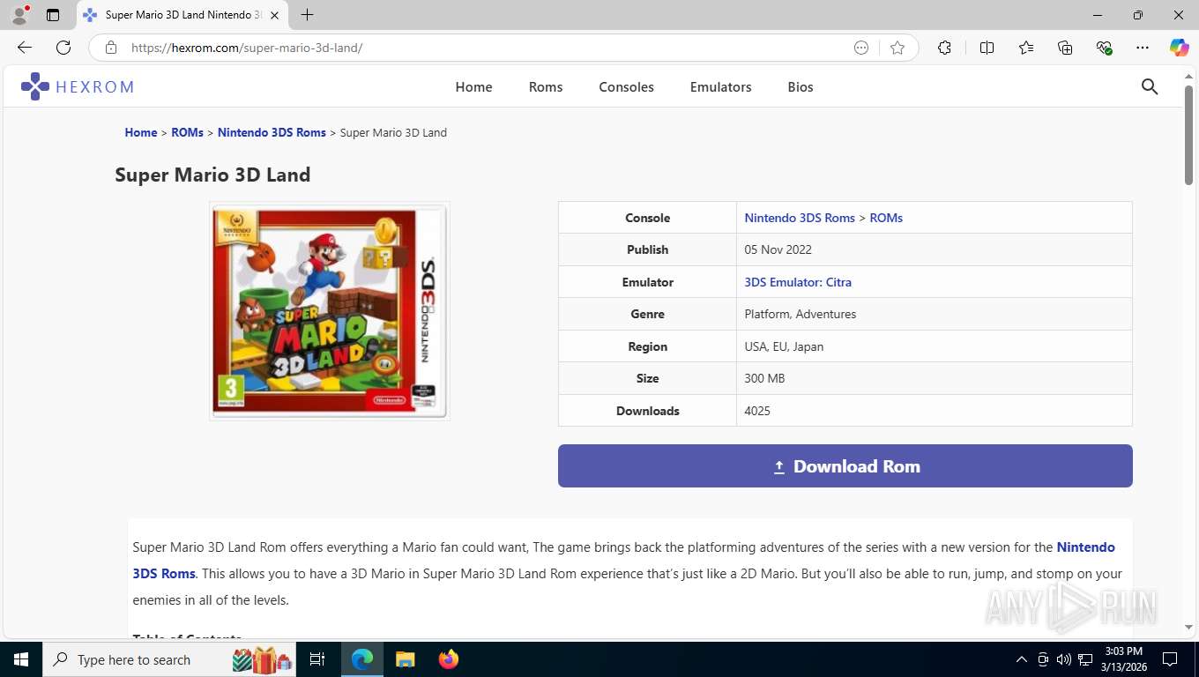Open the Bios menu item
This screenshot has height=677, width=1199.
click(x=801, y=86)
